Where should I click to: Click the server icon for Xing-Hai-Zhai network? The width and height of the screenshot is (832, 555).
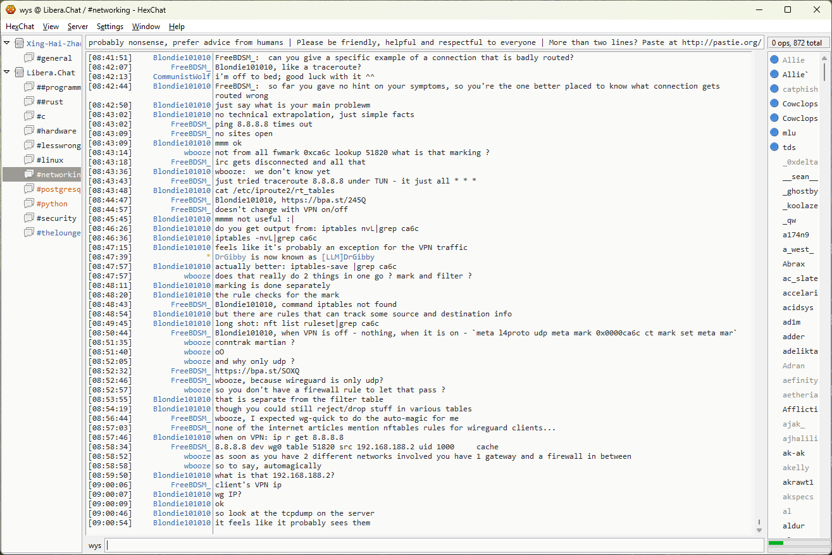(x=19, y=43)
